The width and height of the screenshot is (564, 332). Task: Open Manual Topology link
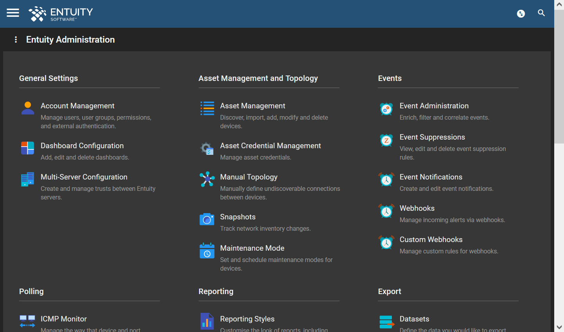click(x=249, y=177)
